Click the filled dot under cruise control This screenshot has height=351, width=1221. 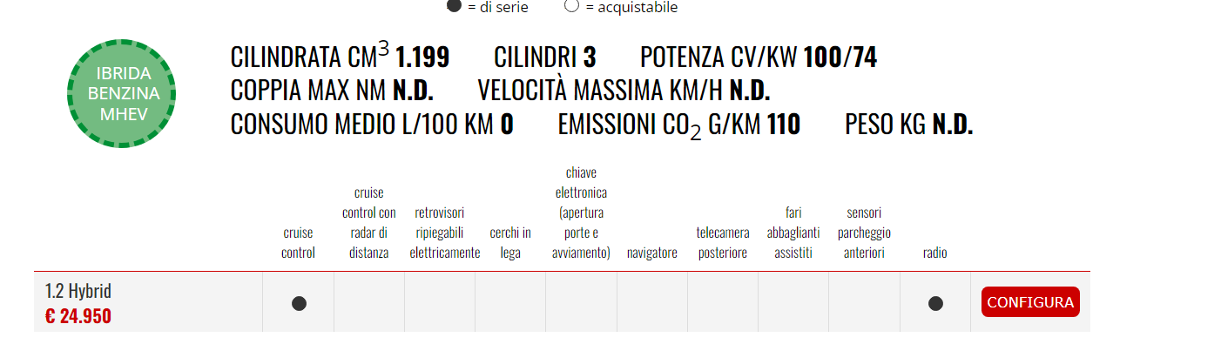point(299,303)
